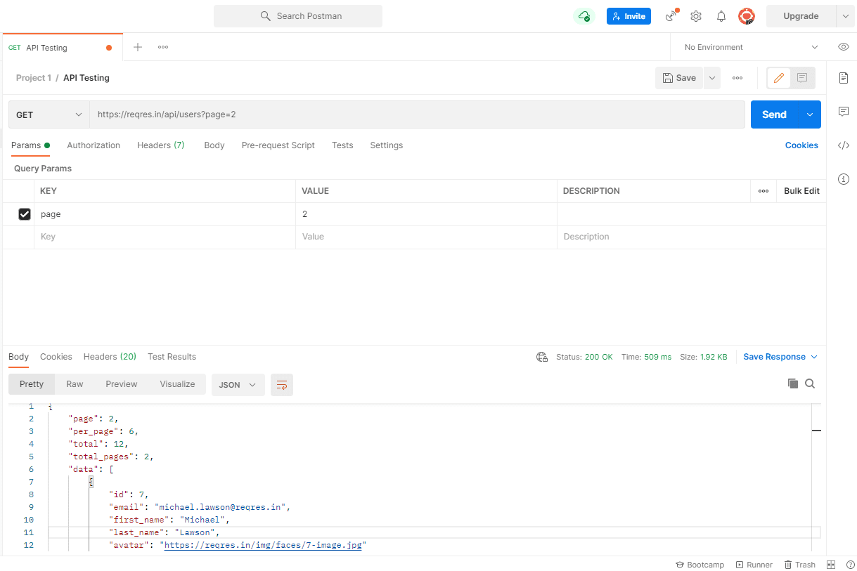857x571 pixels.
Task: Search within the response using the magnifier icon
Action: click(810, 383)
